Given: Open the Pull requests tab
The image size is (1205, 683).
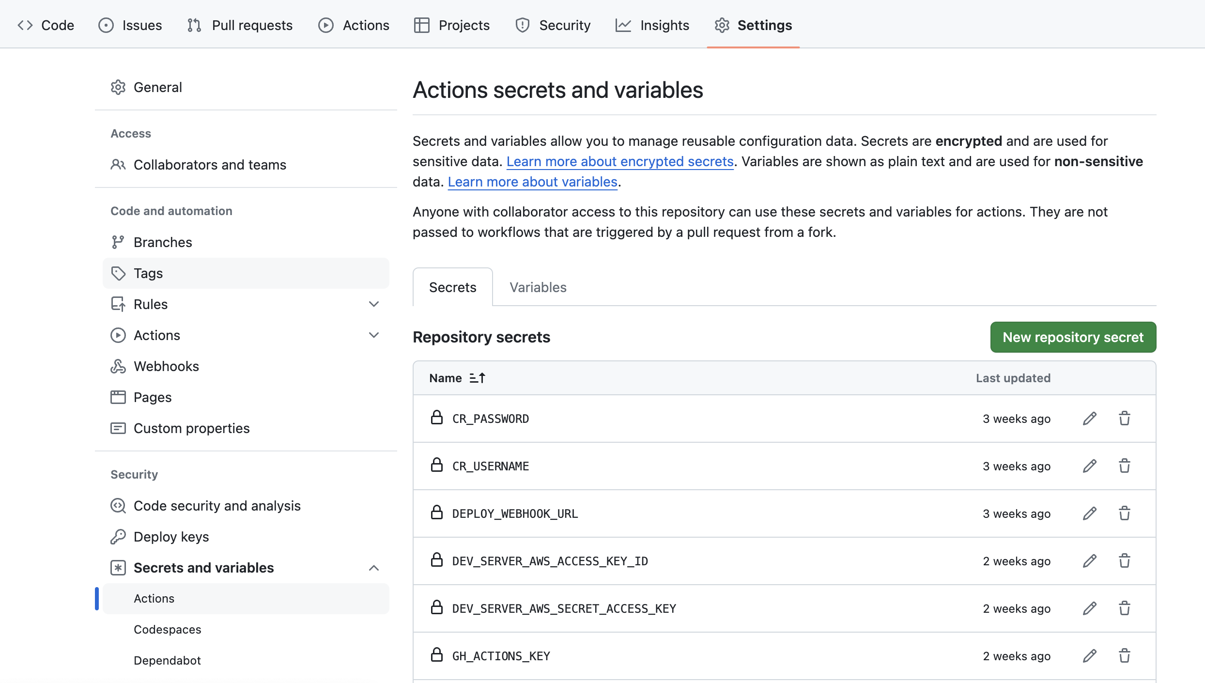Looking at the screenshot, I should point(240,25).
